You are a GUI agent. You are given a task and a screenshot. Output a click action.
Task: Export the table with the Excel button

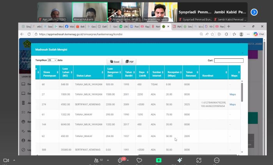(114, 61)
